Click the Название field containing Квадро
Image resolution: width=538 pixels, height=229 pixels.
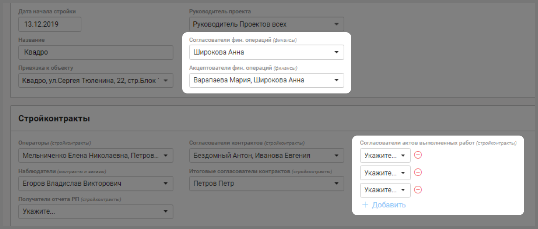(96, 52)
